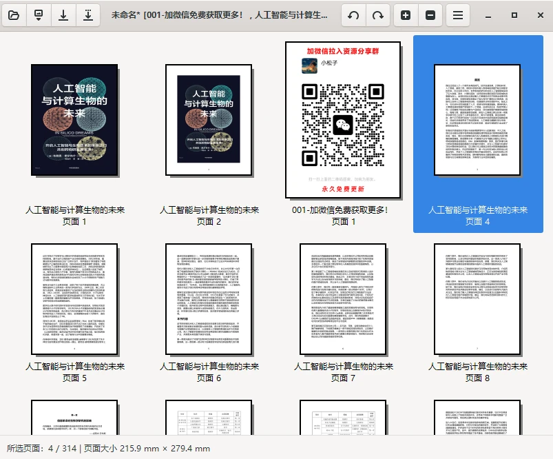This screenshot has width=553, height=459.
Task: Open the hamburger main menu
Action: [x=458, y=15]
